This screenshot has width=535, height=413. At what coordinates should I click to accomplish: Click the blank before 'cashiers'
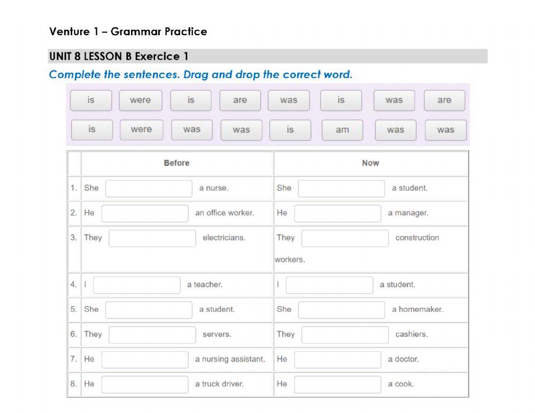coord(345,334)
